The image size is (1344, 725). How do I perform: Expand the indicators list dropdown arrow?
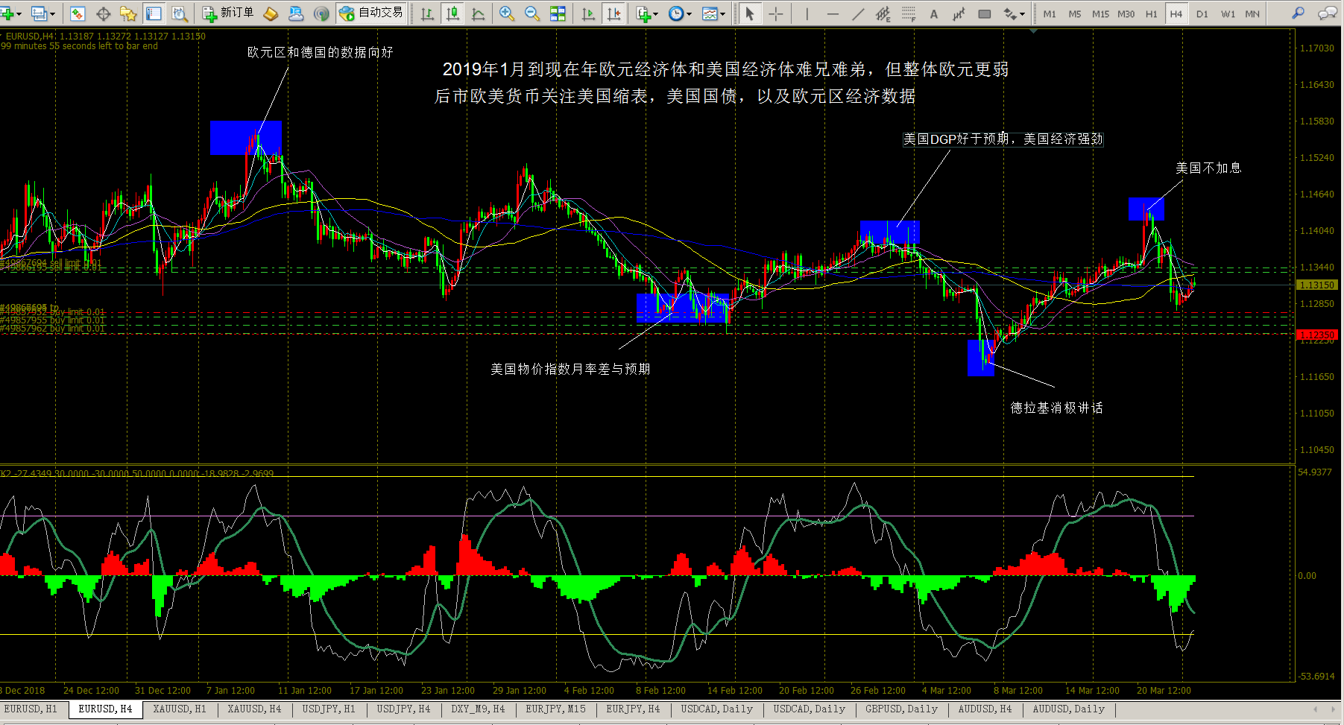click(x=655, y=13)
